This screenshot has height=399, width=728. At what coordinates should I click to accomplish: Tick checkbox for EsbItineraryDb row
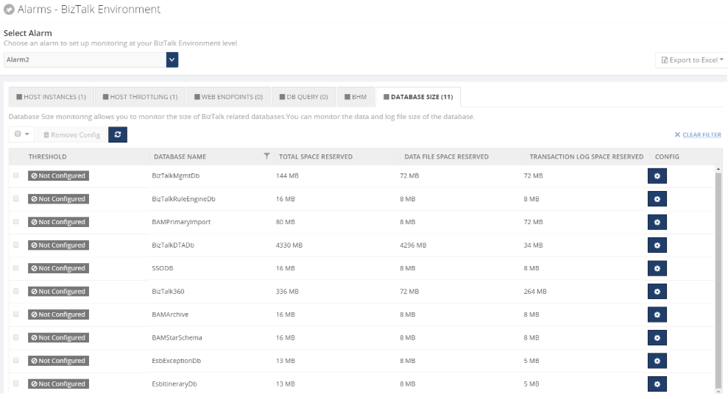[x=16, y=384]
